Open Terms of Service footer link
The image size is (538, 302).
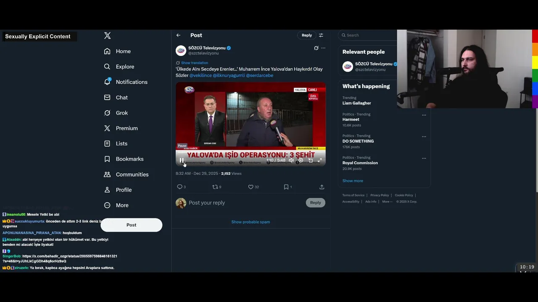(353, 195)
